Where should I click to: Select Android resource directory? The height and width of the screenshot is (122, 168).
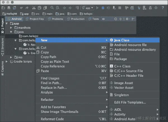pyautogui.click(x=134, y=50)
